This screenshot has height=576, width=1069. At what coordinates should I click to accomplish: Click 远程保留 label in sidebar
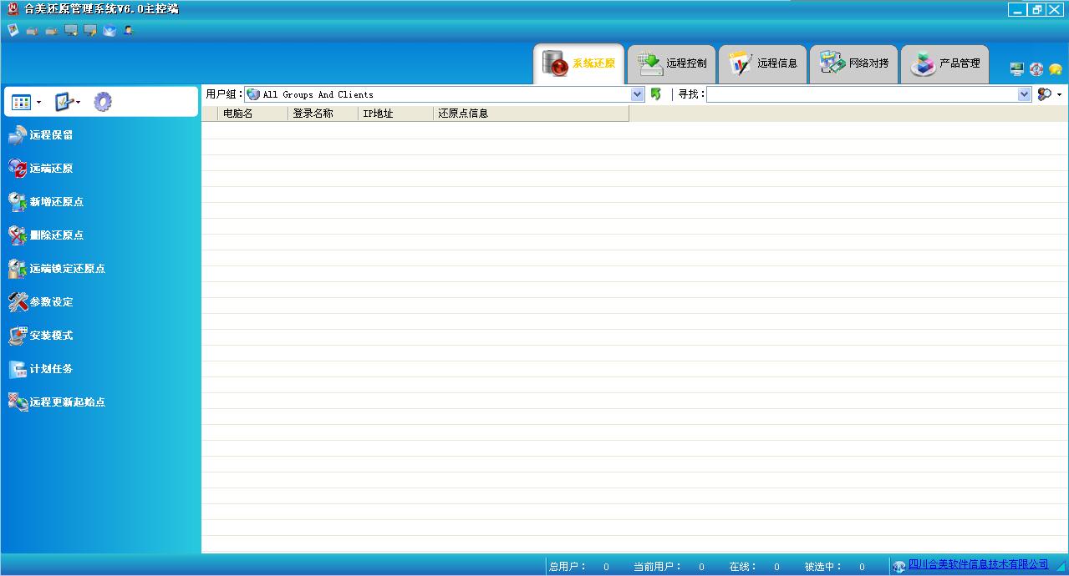(x=52, y=135)
